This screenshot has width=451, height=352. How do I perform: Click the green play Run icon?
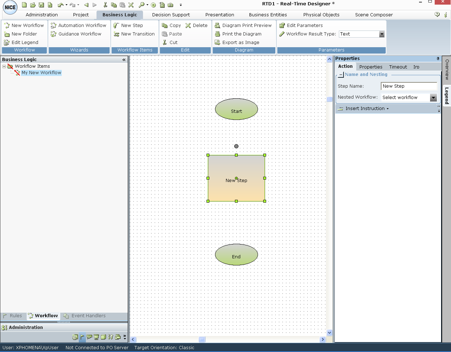coord(153,5)
